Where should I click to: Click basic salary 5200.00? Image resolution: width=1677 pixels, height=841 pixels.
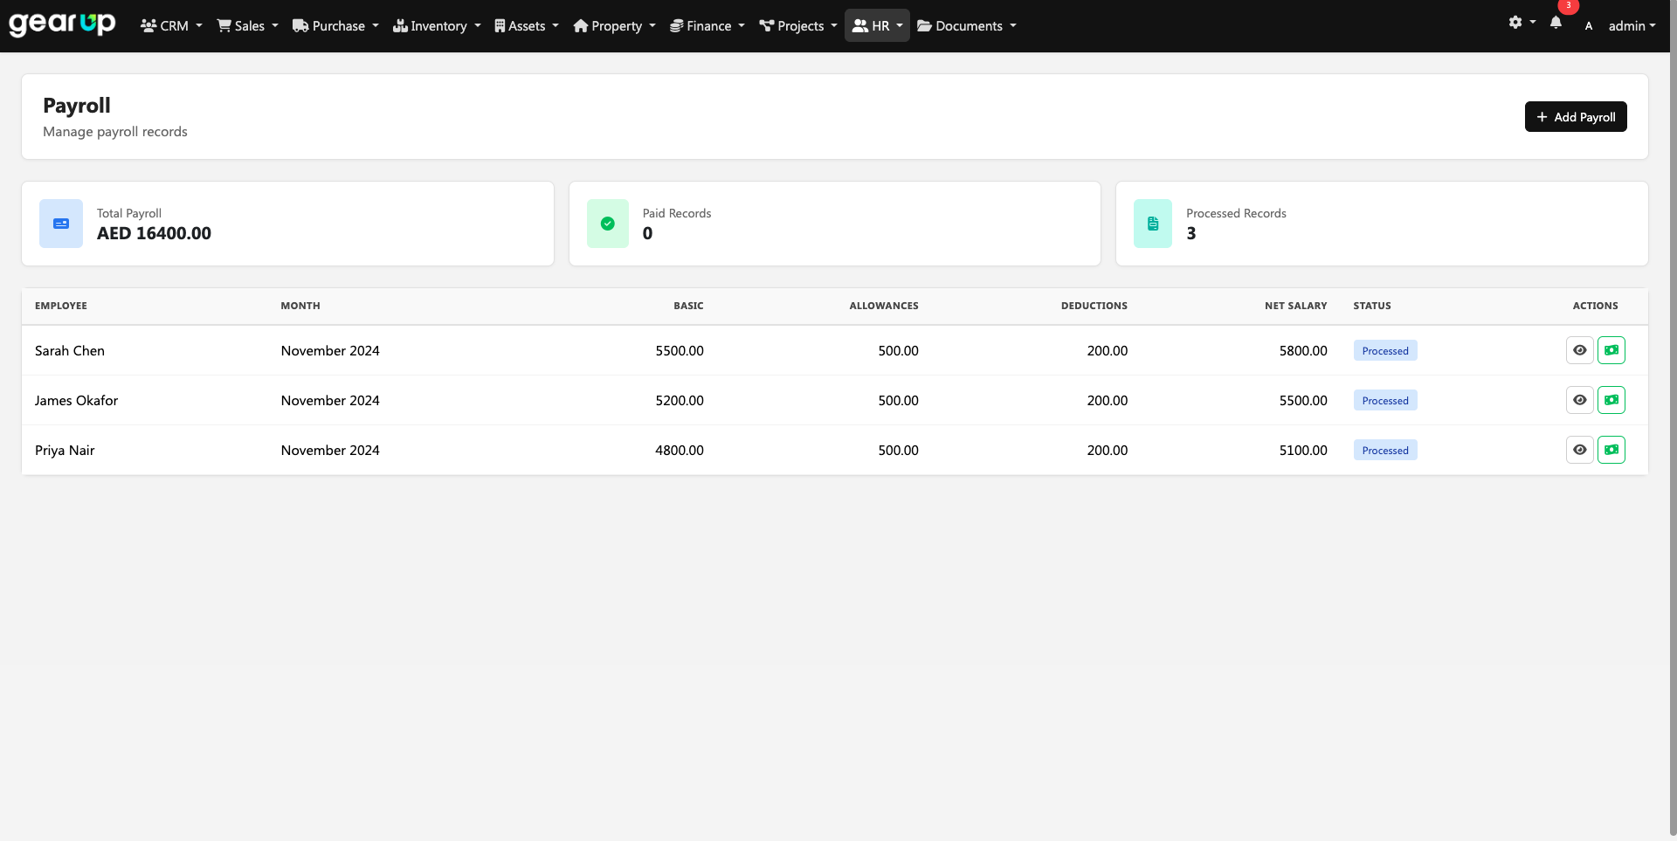[x=680, y=400]
